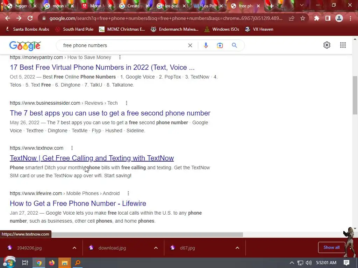The image size is (358, 268).
Task: Share this page using the share icon
Action: click(x=292, y=18)
